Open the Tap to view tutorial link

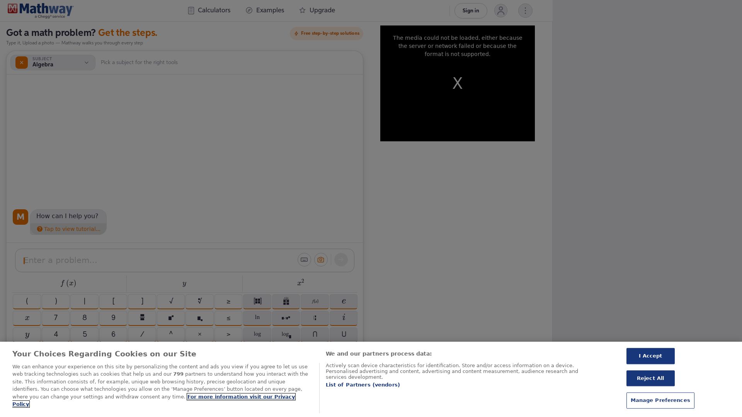click(69, 229)
